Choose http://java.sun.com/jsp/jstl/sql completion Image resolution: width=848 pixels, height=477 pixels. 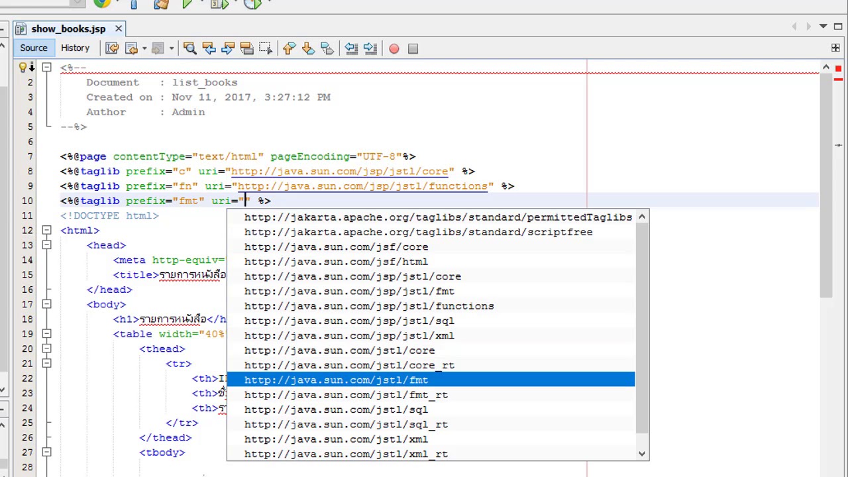pos(431,321)
